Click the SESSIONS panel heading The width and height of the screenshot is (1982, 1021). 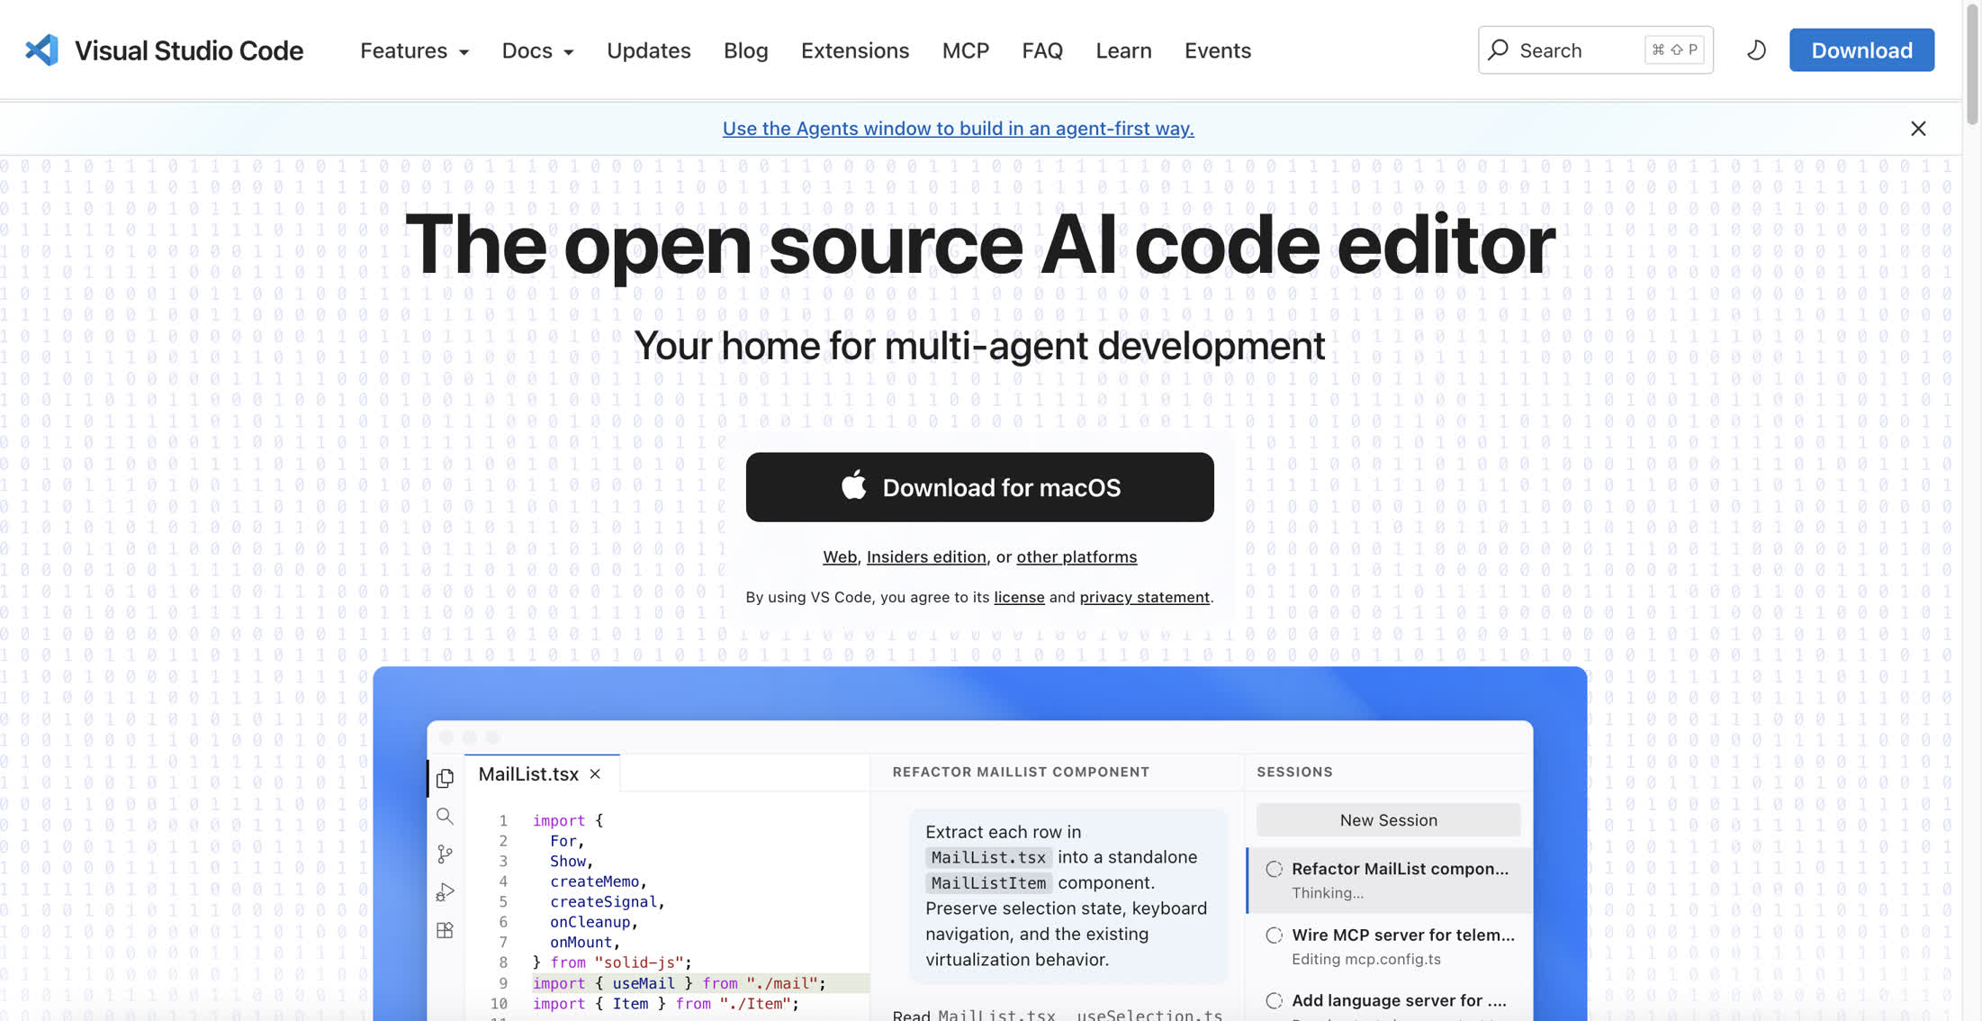1294,772
